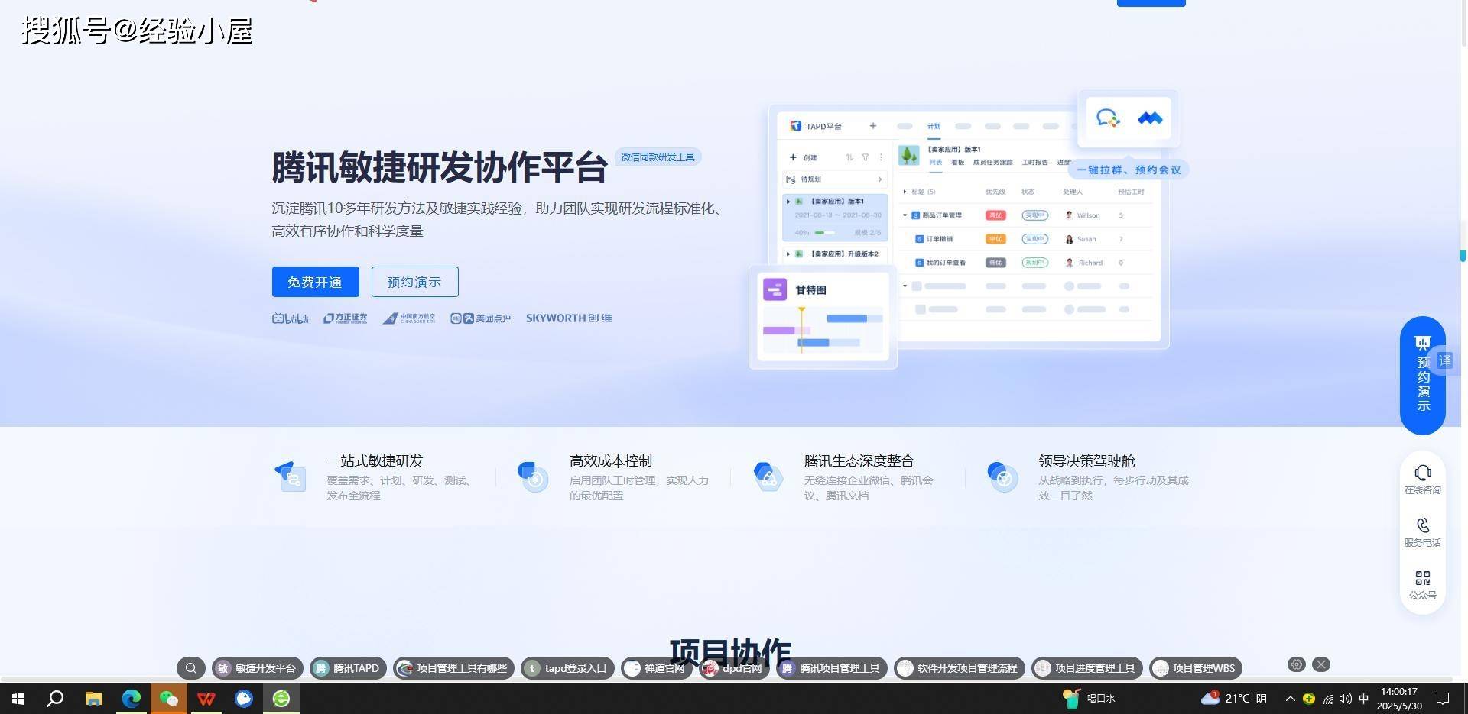Collapse the 商品订单管理 row arrow
The height and width of the screenshot is (714, 1468).
pos(905,215)
